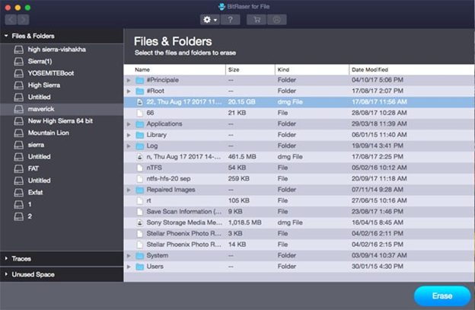
Task: Select the drive icon labeled 1
Action: click(x=18, y=204)
